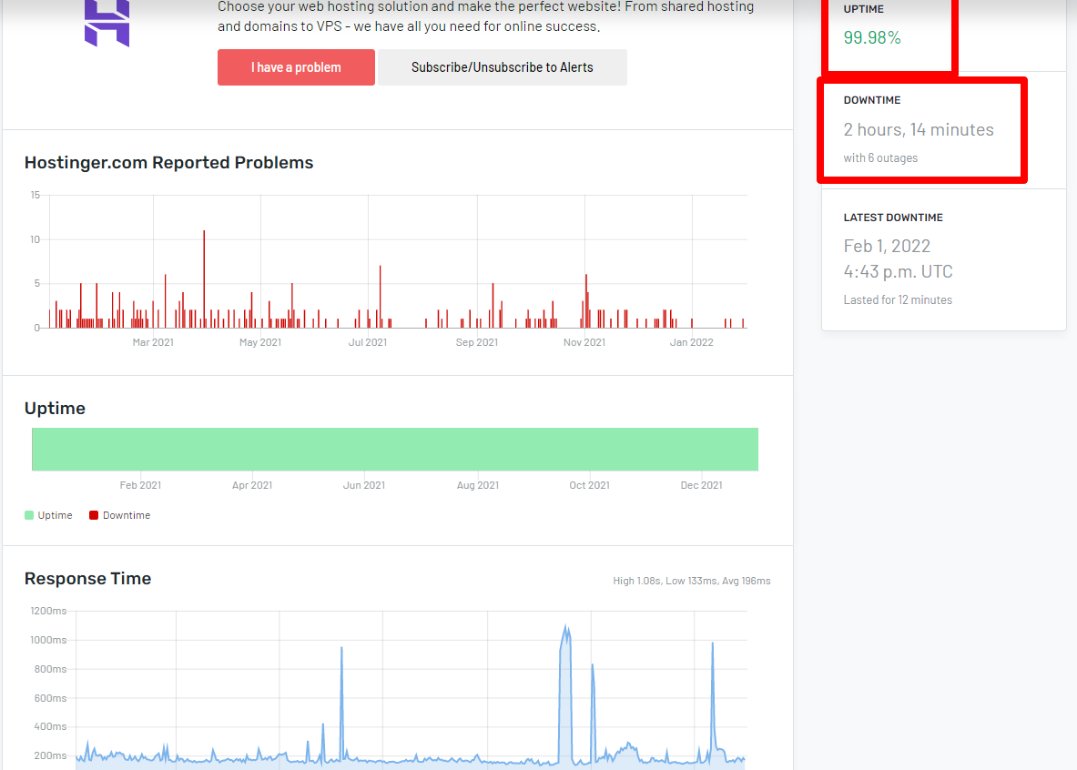This screenshot has width=1077, height=770.
Task: Click the '4:43 p.m. UTC' time
Action: pos(898,271)
